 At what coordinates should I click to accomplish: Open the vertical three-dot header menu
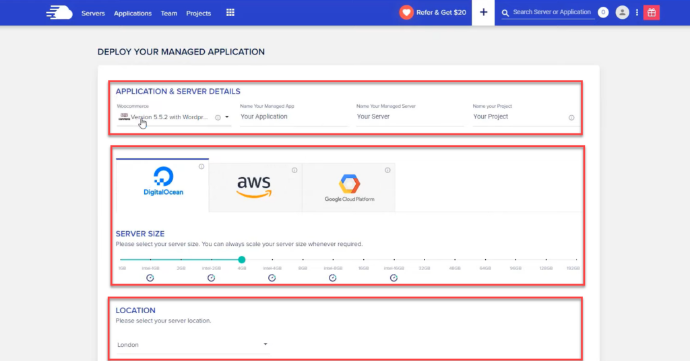(x=637, y=12)
